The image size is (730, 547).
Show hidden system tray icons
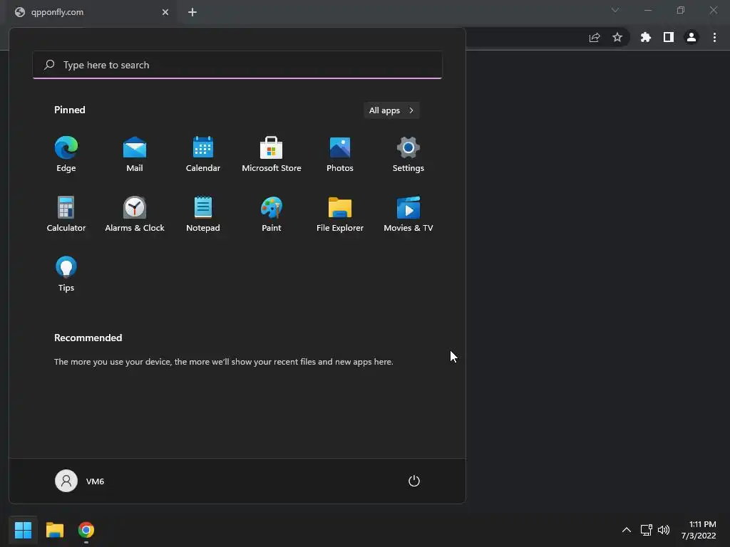click(x=627, y=530)
